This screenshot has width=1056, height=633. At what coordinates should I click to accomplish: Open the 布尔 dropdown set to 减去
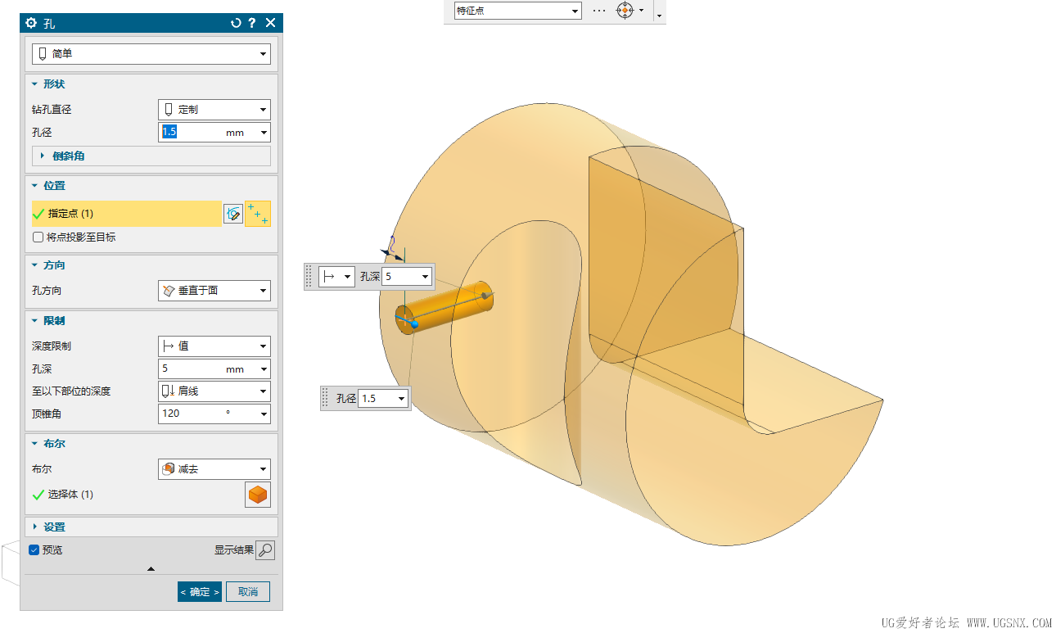pos(214,469)
